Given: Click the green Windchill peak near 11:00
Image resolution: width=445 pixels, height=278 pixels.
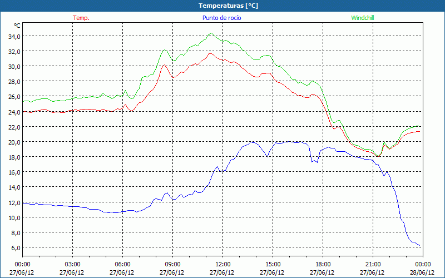Looking at the screenshot, I should (x=211, y=33).
